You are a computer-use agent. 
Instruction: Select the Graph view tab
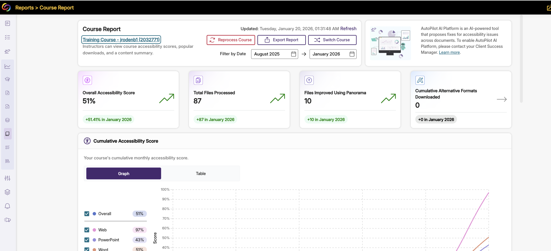124,174
